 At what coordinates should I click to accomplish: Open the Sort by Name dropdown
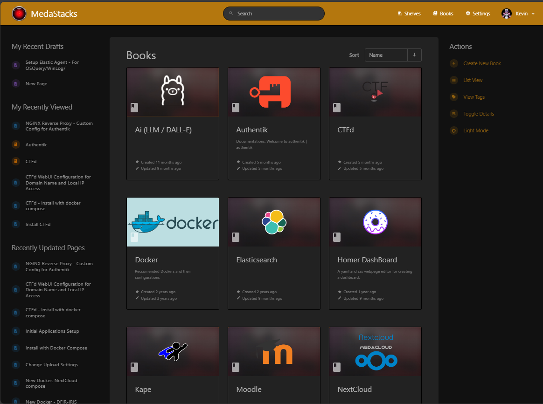[386, 55]
